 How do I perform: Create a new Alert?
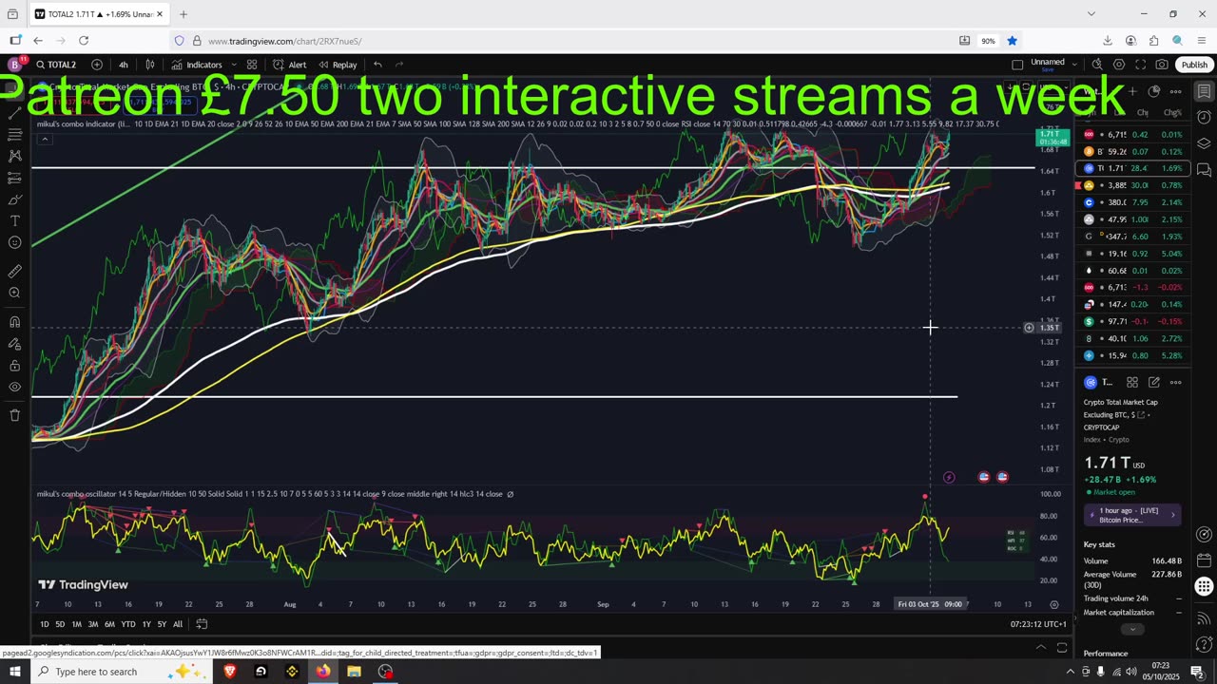tap(289, 65)
